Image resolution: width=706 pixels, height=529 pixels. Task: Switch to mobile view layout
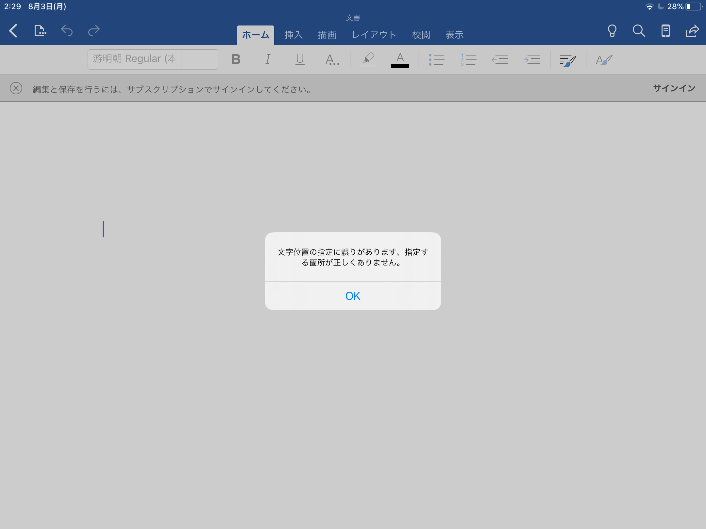(x=665, y=31)
